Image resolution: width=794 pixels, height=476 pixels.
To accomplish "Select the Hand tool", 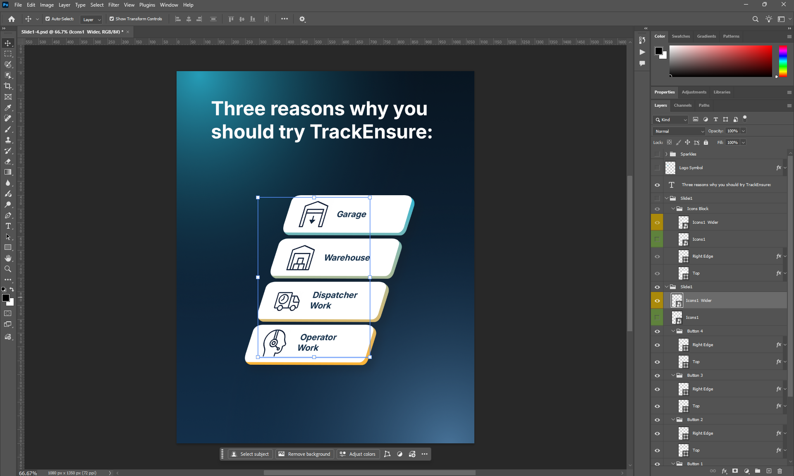I will pyautogui.click(x=8, y=258).
